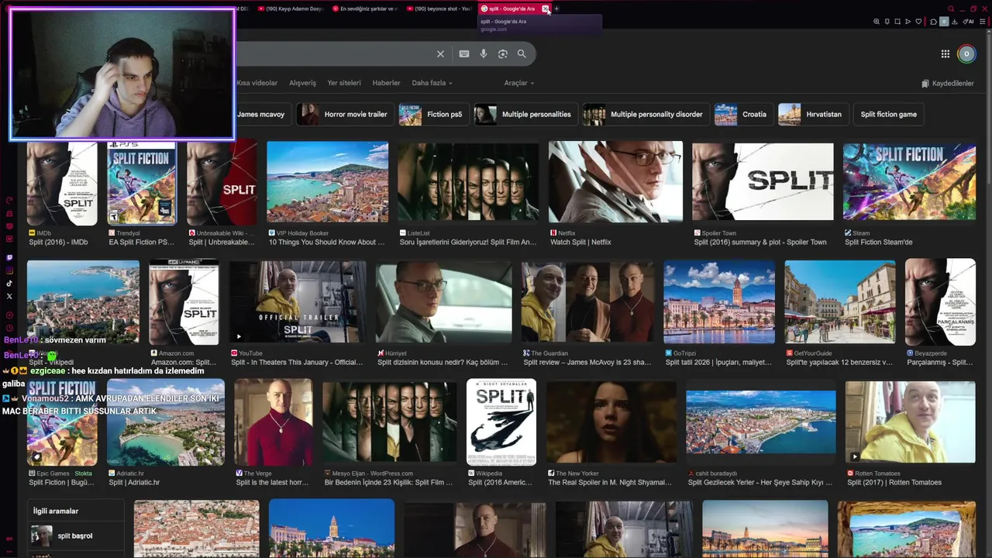Close the 'split - Google'da Ara' tab

[x=546, y=9]
